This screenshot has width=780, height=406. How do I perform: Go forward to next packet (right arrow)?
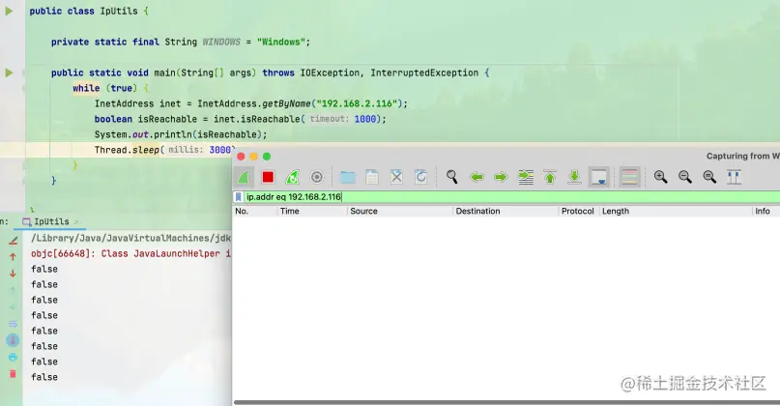click(501, 177)
